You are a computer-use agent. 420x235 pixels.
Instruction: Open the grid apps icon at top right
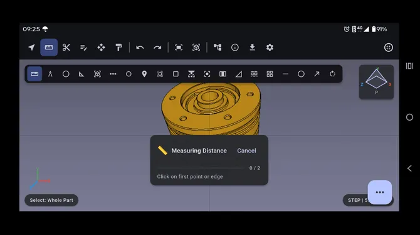point(389,47)
